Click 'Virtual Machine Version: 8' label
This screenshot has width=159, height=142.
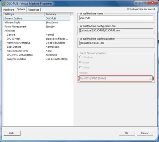pos(141,9)
